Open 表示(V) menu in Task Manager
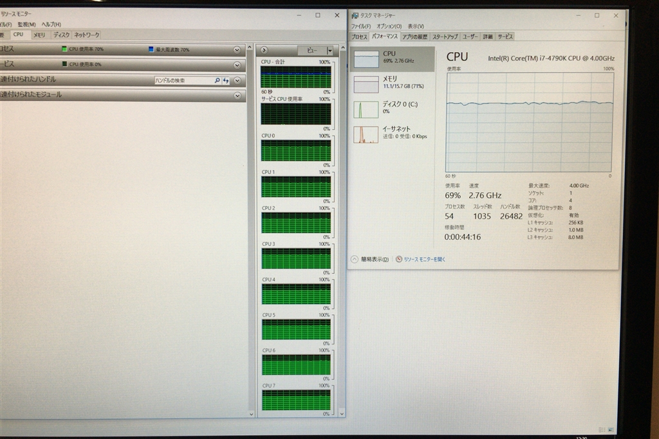This screenshot has height=439, width=659. 416,26
